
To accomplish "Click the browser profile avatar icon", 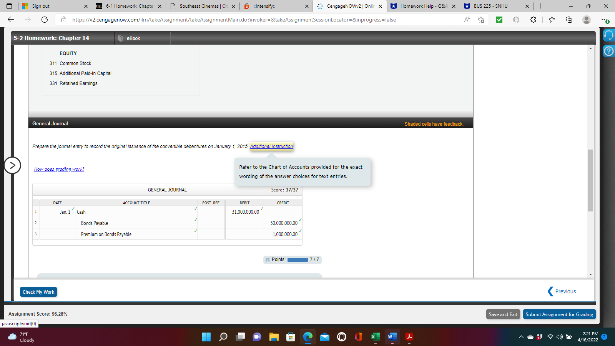I will [587, 20].
